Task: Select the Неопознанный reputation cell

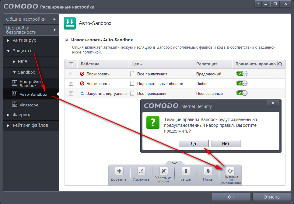Action: click(209, 93)
